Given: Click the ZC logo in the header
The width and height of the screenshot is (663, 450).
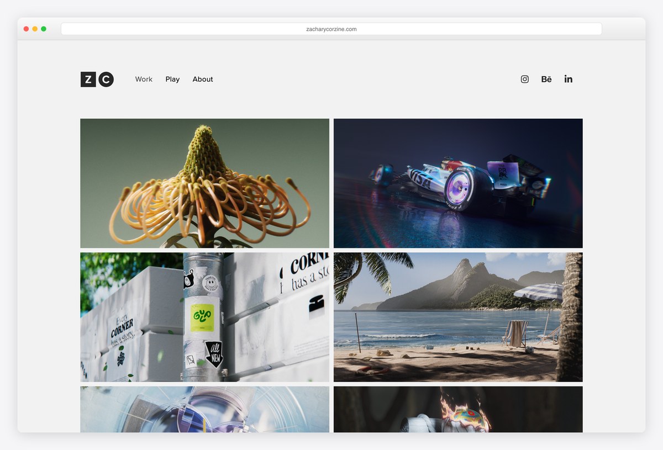Looking at the screenshot, I should 97,80.
